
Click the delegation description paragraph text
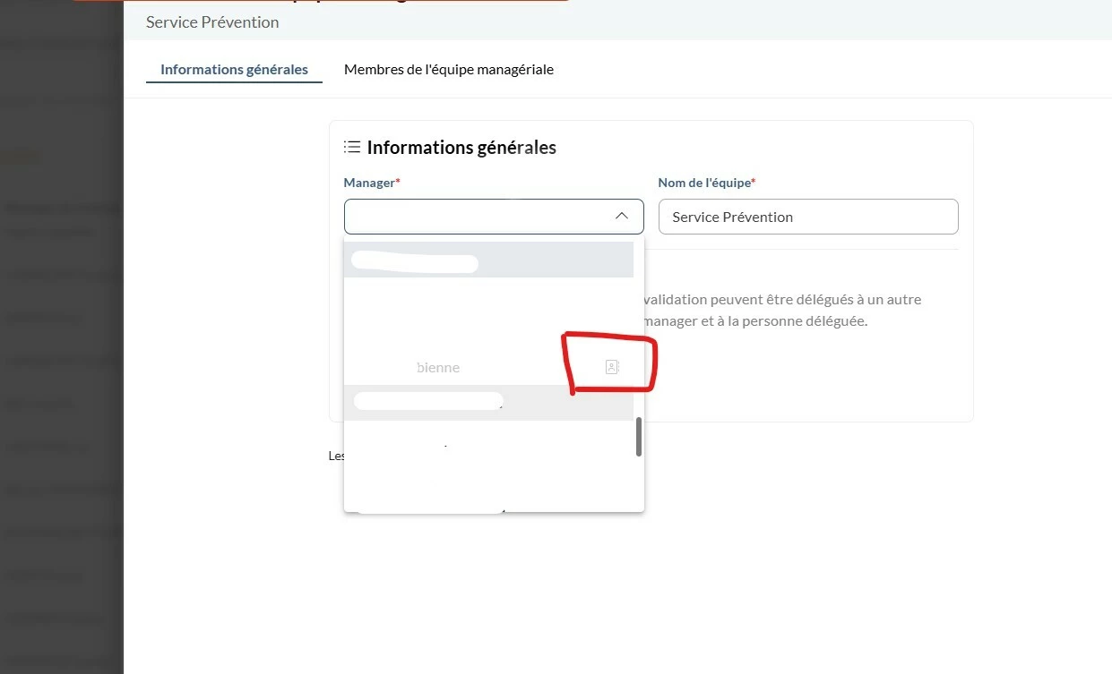781,310
